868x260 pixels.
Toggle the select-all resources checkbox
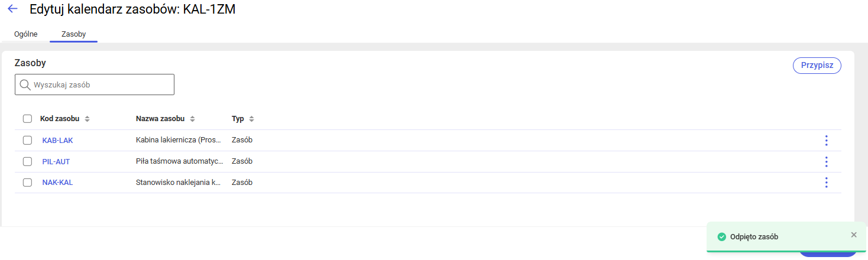pyautogui.click(x=27, y=119)
